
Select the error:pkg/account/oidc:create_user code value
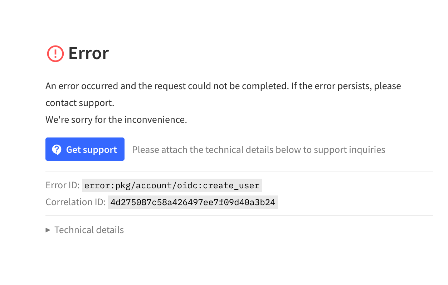(x=172, y=185)
